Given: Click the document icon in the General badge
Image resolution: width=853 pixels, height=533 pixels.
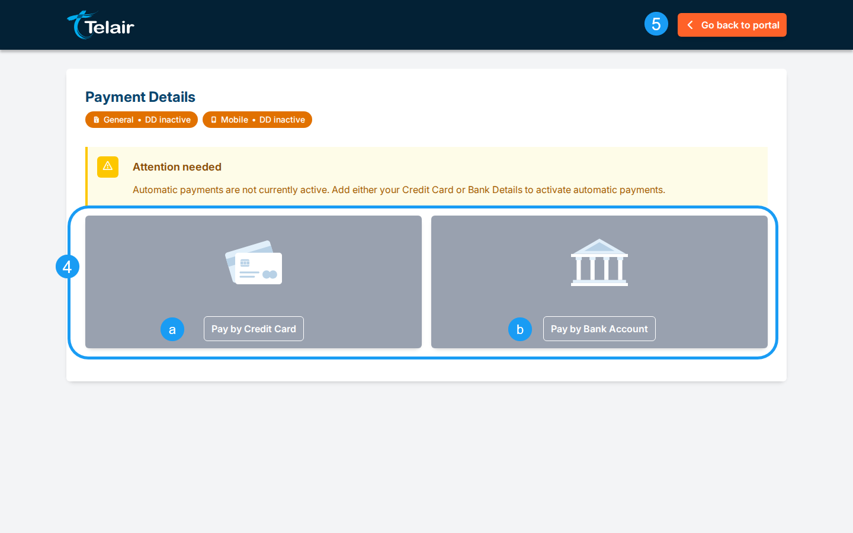Looking at the screenshot, I should click(96, 120).
